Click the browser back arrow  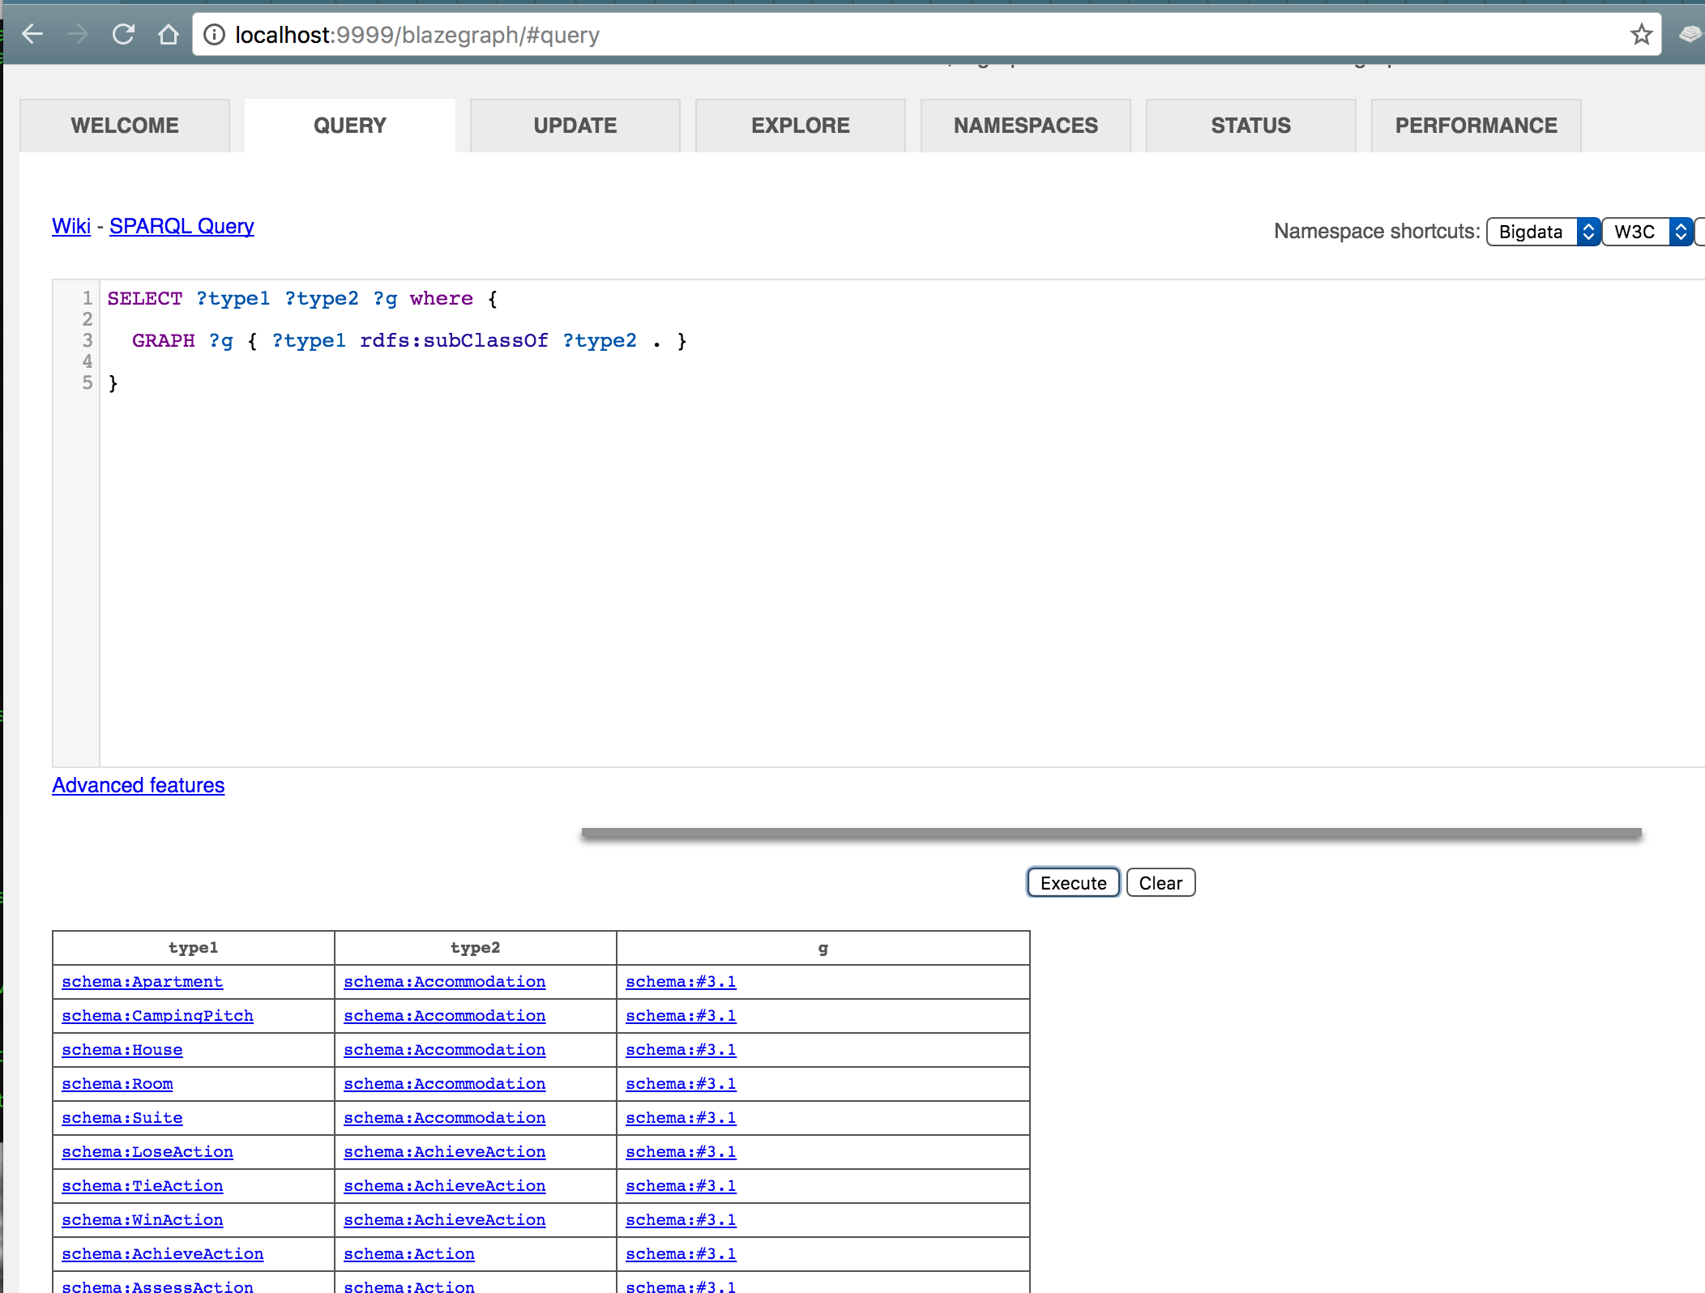tap(32, 34)
